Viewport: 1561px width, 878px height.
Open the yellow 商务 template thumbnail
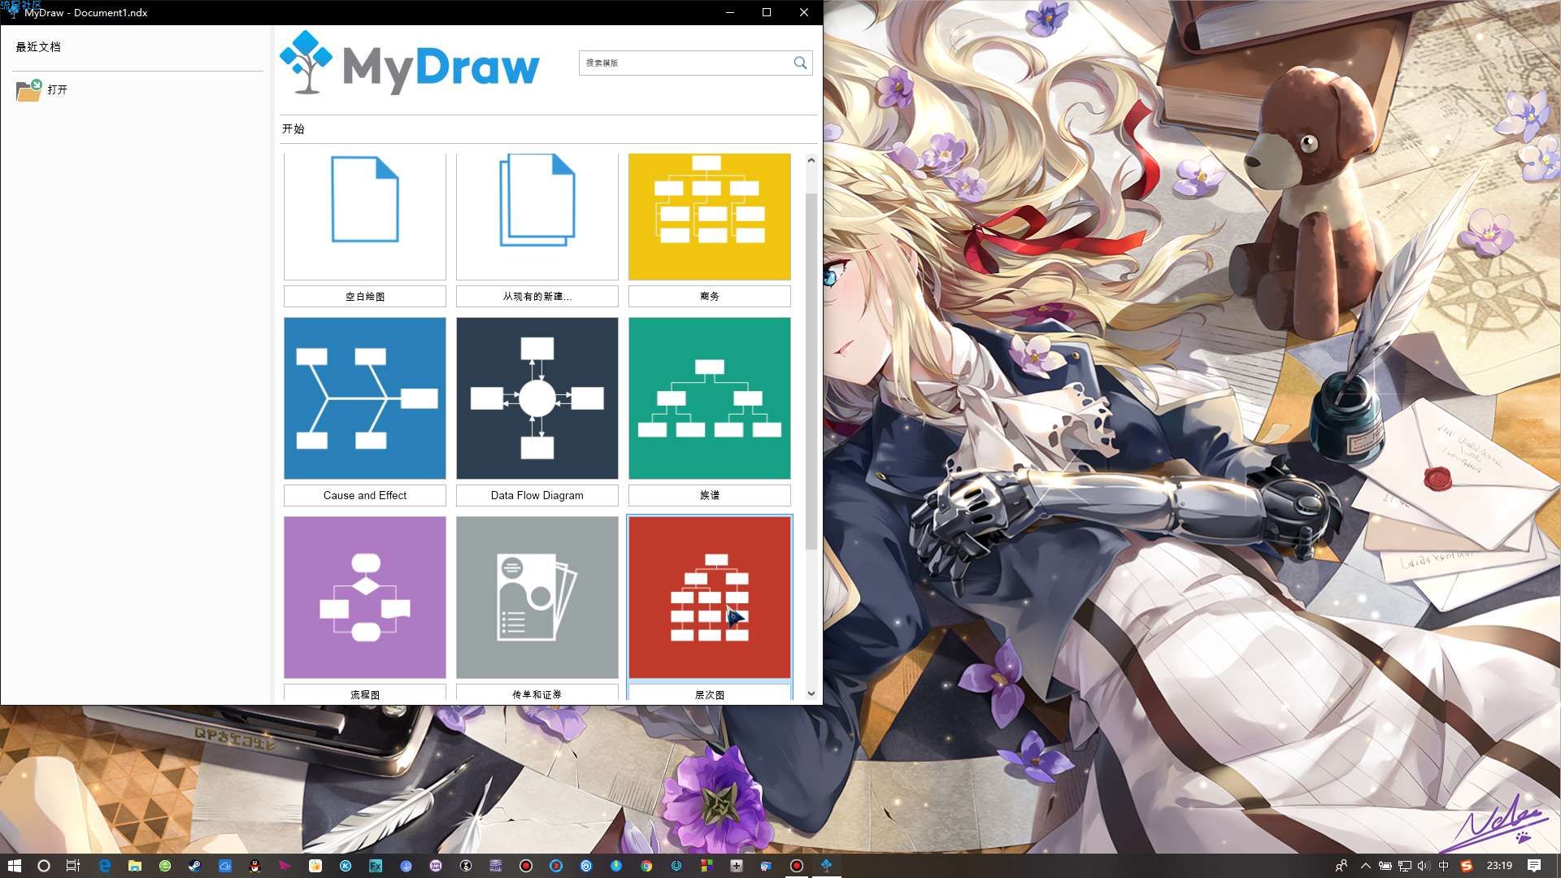tap(710, 216)
